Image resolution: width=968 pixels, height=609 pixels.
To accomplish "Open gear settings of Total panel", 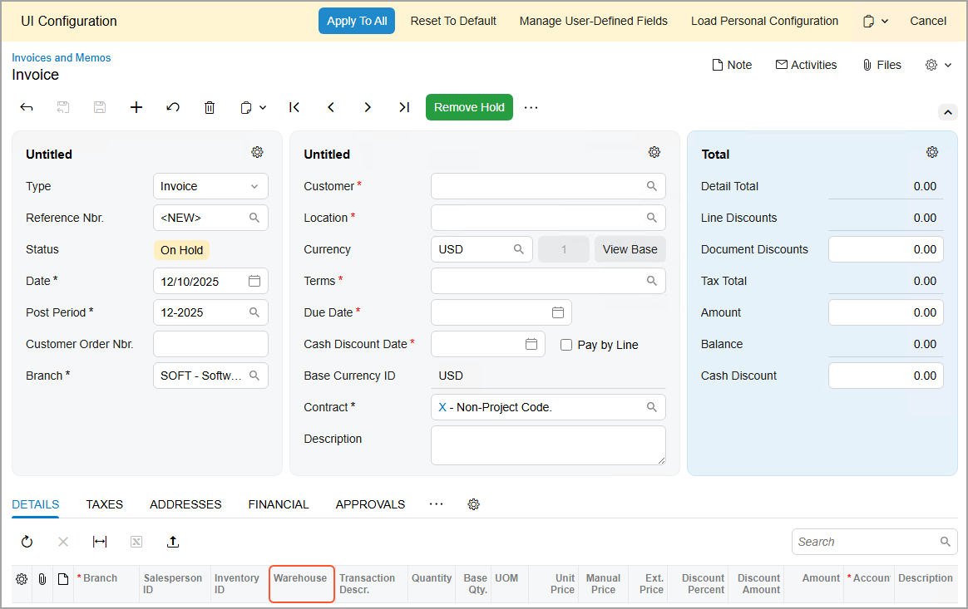I will [x=932, y=152].
